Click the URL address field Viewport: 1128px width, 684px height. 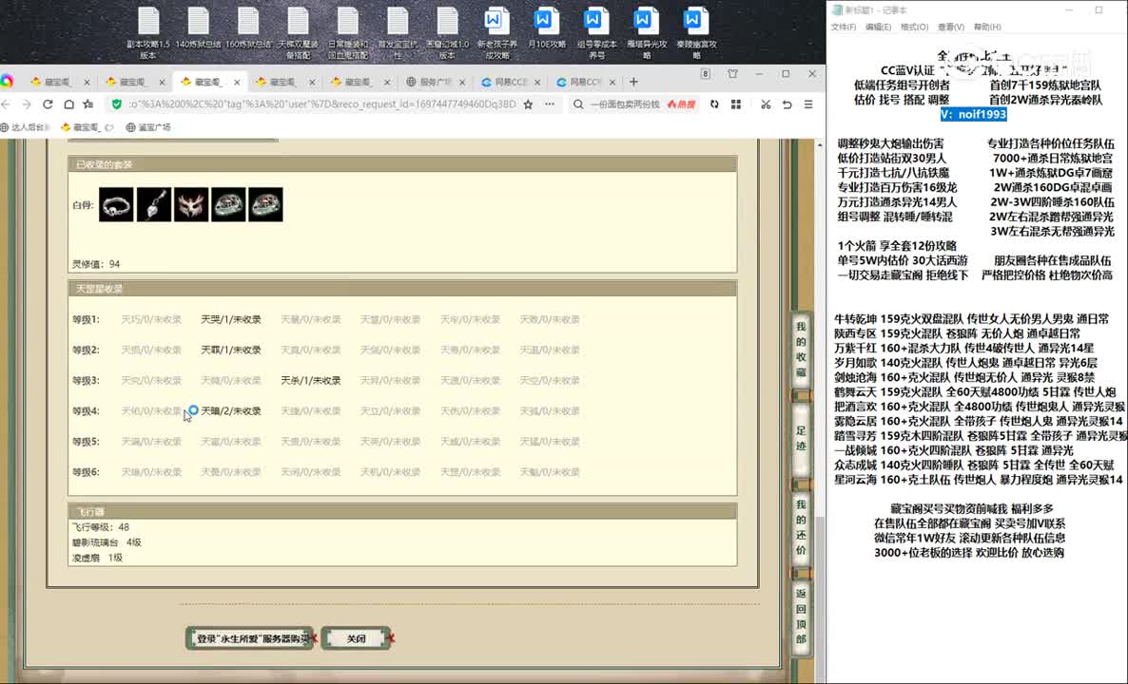[x=321, y=104]
